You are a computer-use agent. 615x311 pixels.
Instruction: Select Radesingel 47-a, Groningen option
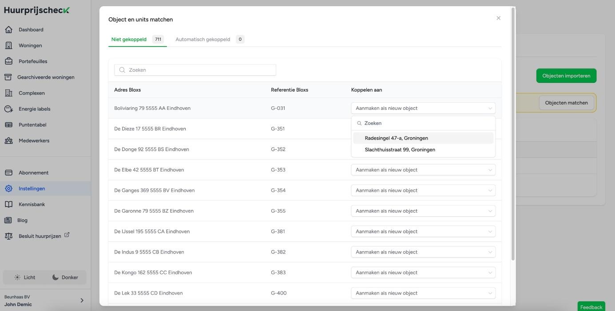(396, 138)
